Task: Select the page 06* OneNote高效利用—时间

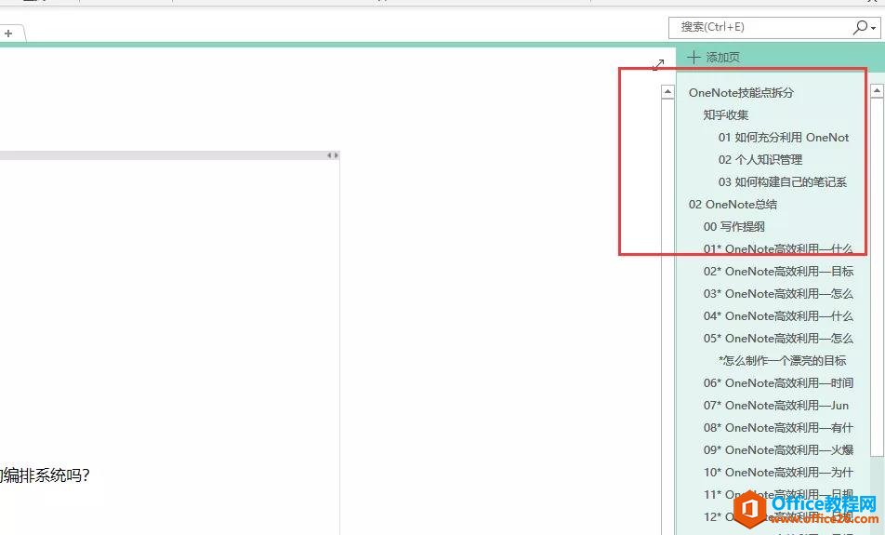Action: [x=778, y=383]
